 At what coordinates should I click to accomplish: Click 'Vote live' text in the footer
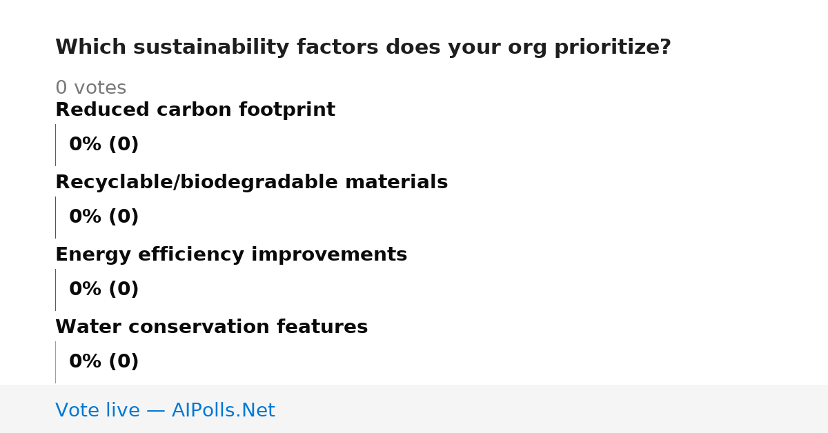tap(97, 410)
